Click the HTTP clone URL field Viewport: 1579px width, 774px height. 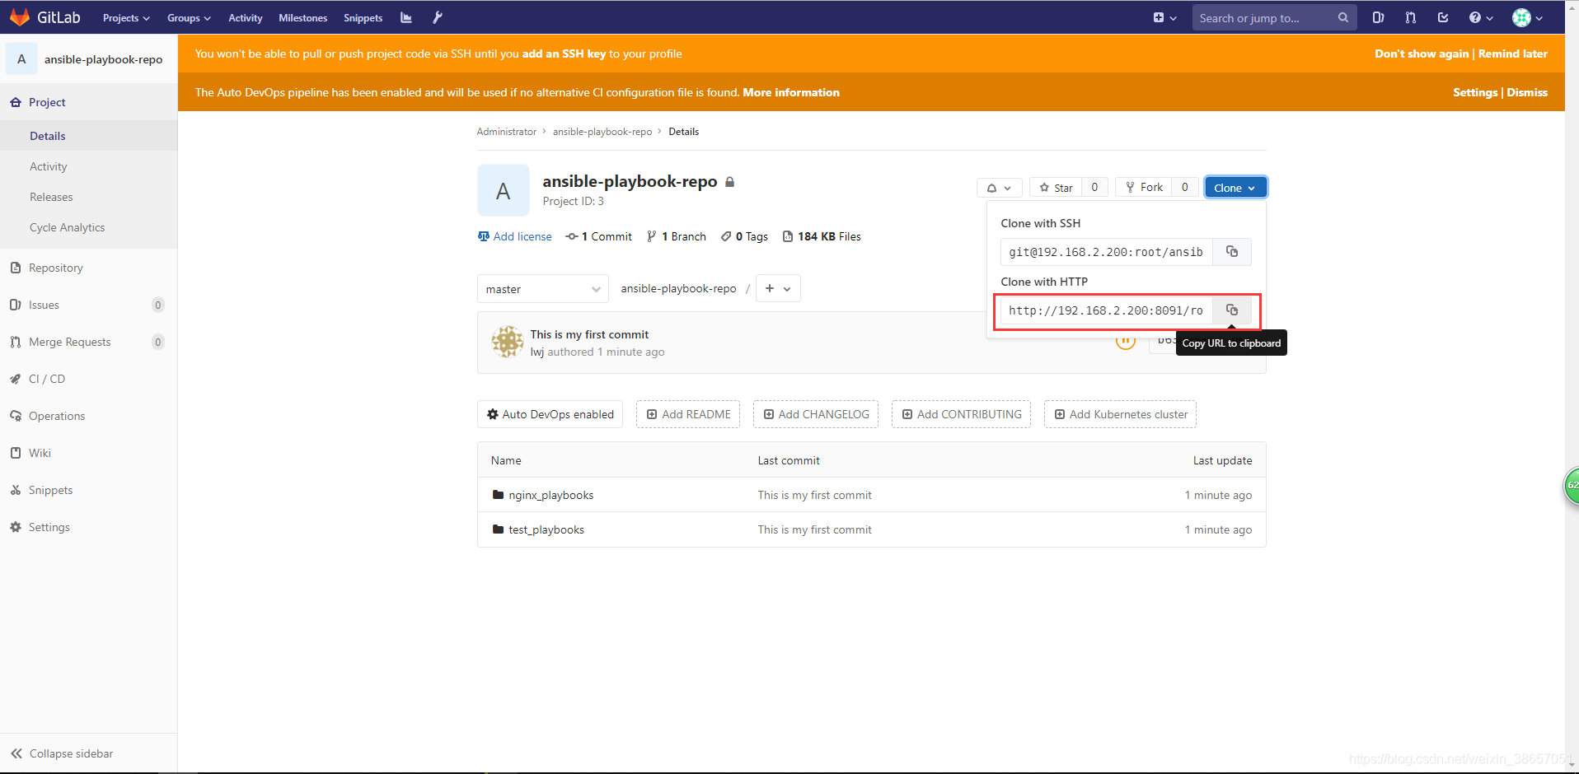point(1107,310)
